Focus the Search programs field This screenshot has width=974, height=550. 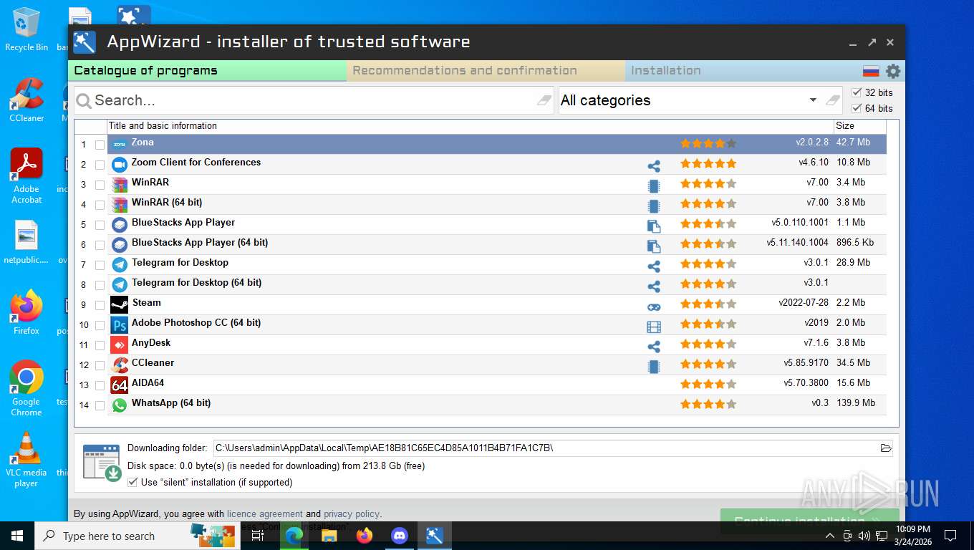pos(315,100)
